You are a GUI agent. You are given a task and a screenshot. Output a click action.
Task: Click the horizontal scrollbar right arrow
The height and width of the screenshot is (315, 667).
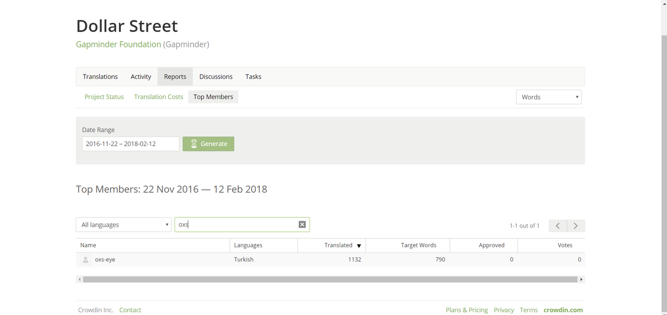[582, 280]
